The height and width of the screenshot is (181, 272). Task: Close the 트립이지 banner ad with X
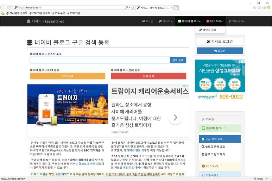coord(187,86)
